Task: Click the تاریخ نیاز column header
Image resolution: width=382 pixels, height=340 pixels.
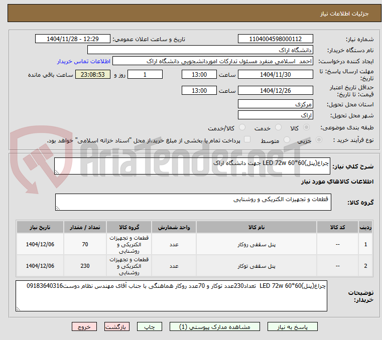Action: [x=40, y=227]
